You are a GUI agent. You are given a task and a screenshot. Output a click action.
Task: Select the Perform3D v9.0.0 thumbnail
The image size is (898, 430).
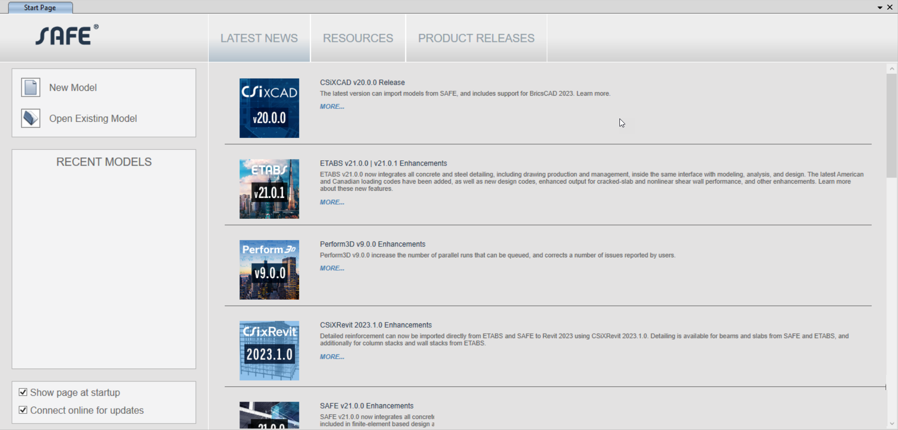(x=269, y=270)
